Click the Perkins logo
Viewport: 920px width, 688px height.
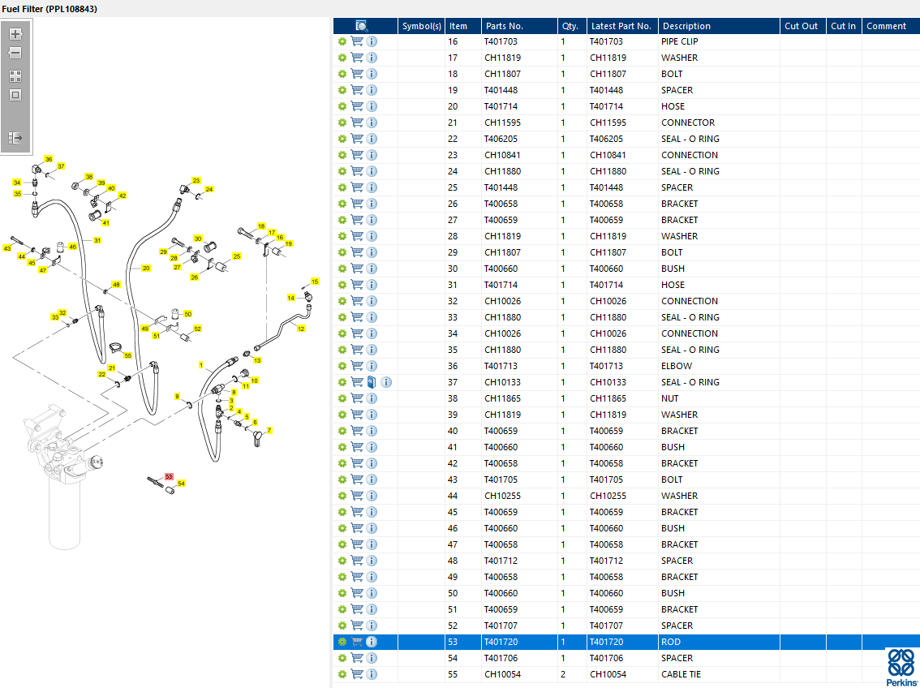coord(901,667)
